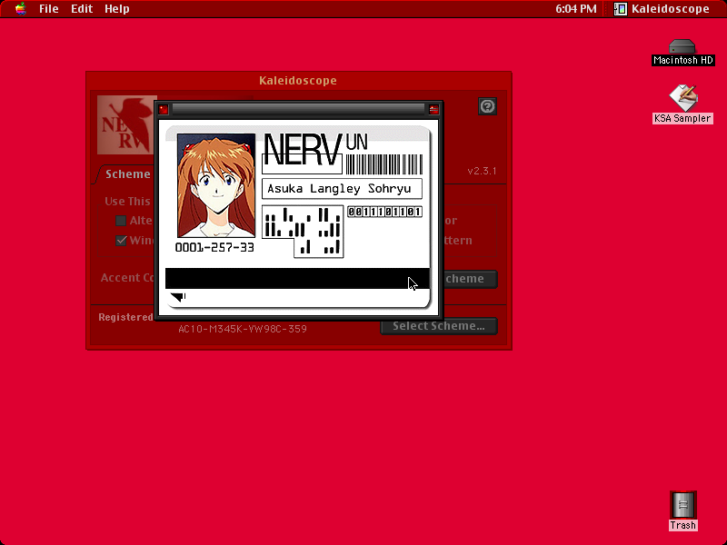The image size is (727, 545).
Task: Click the version label v2.3.1
Action: 482,171
